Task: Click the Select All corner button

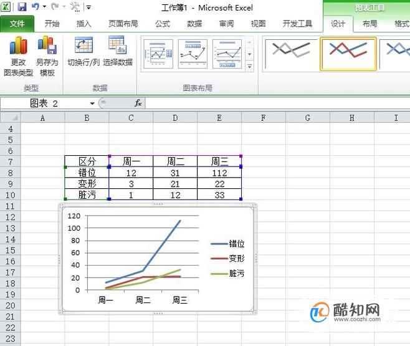Action: [x=11, y=118]
